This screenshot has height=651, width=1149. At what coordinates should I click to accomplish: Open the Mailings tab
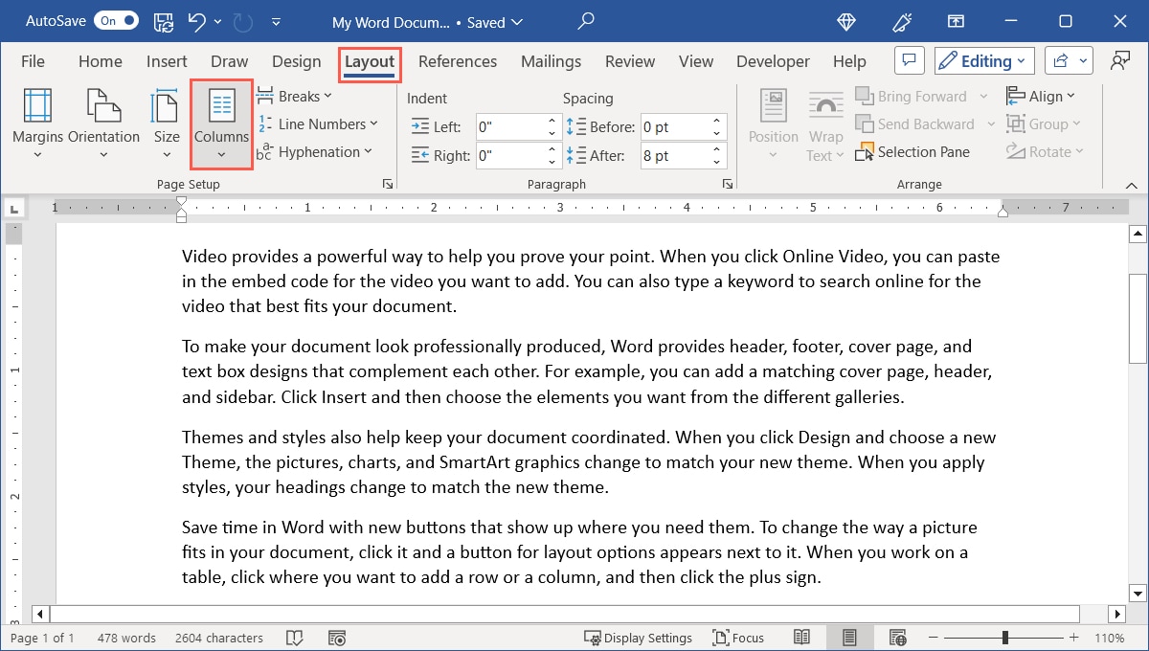point(551,60)
